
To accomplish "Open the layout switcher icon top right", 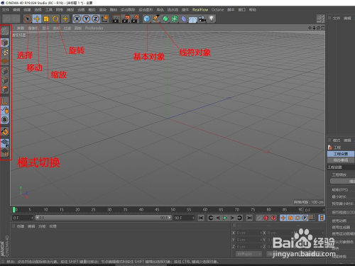I will 320,18.
